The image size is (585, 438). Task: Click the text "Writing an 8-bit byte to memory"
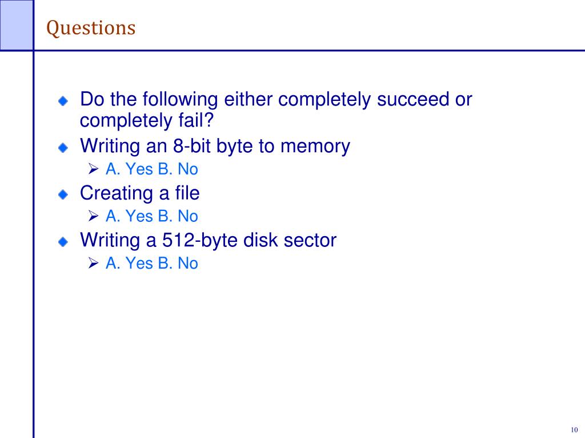pos(215,146)
